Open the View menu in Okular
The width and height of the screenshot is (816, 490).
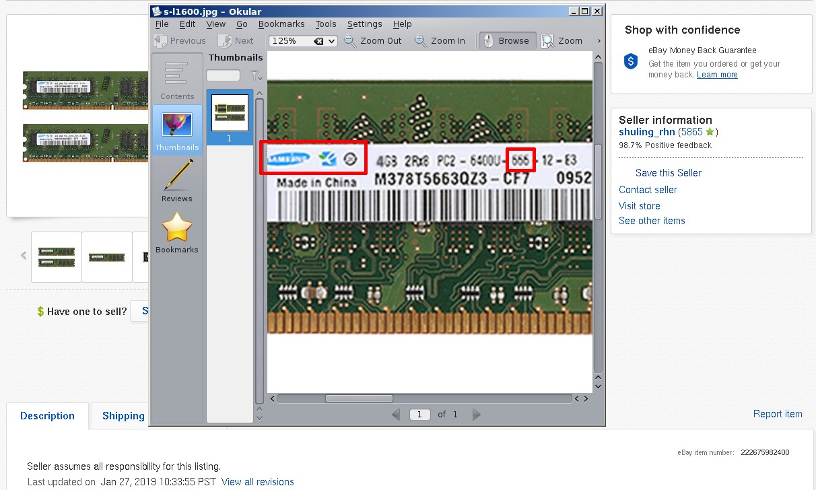215,24
